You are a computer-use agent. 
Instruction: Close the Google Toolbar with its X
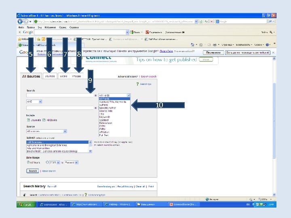point(20,32)
